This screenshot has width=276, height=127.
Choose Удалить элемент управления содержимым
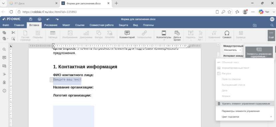(245, 104)
